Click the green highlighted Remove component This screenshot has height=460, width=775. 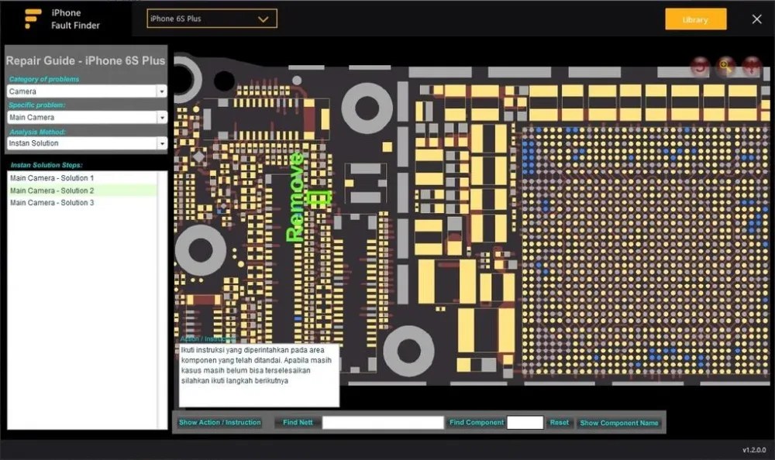point(318,198)
